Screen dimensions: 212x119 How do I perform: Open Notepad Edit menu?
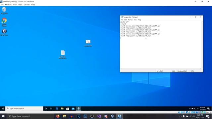click(126, 20)
